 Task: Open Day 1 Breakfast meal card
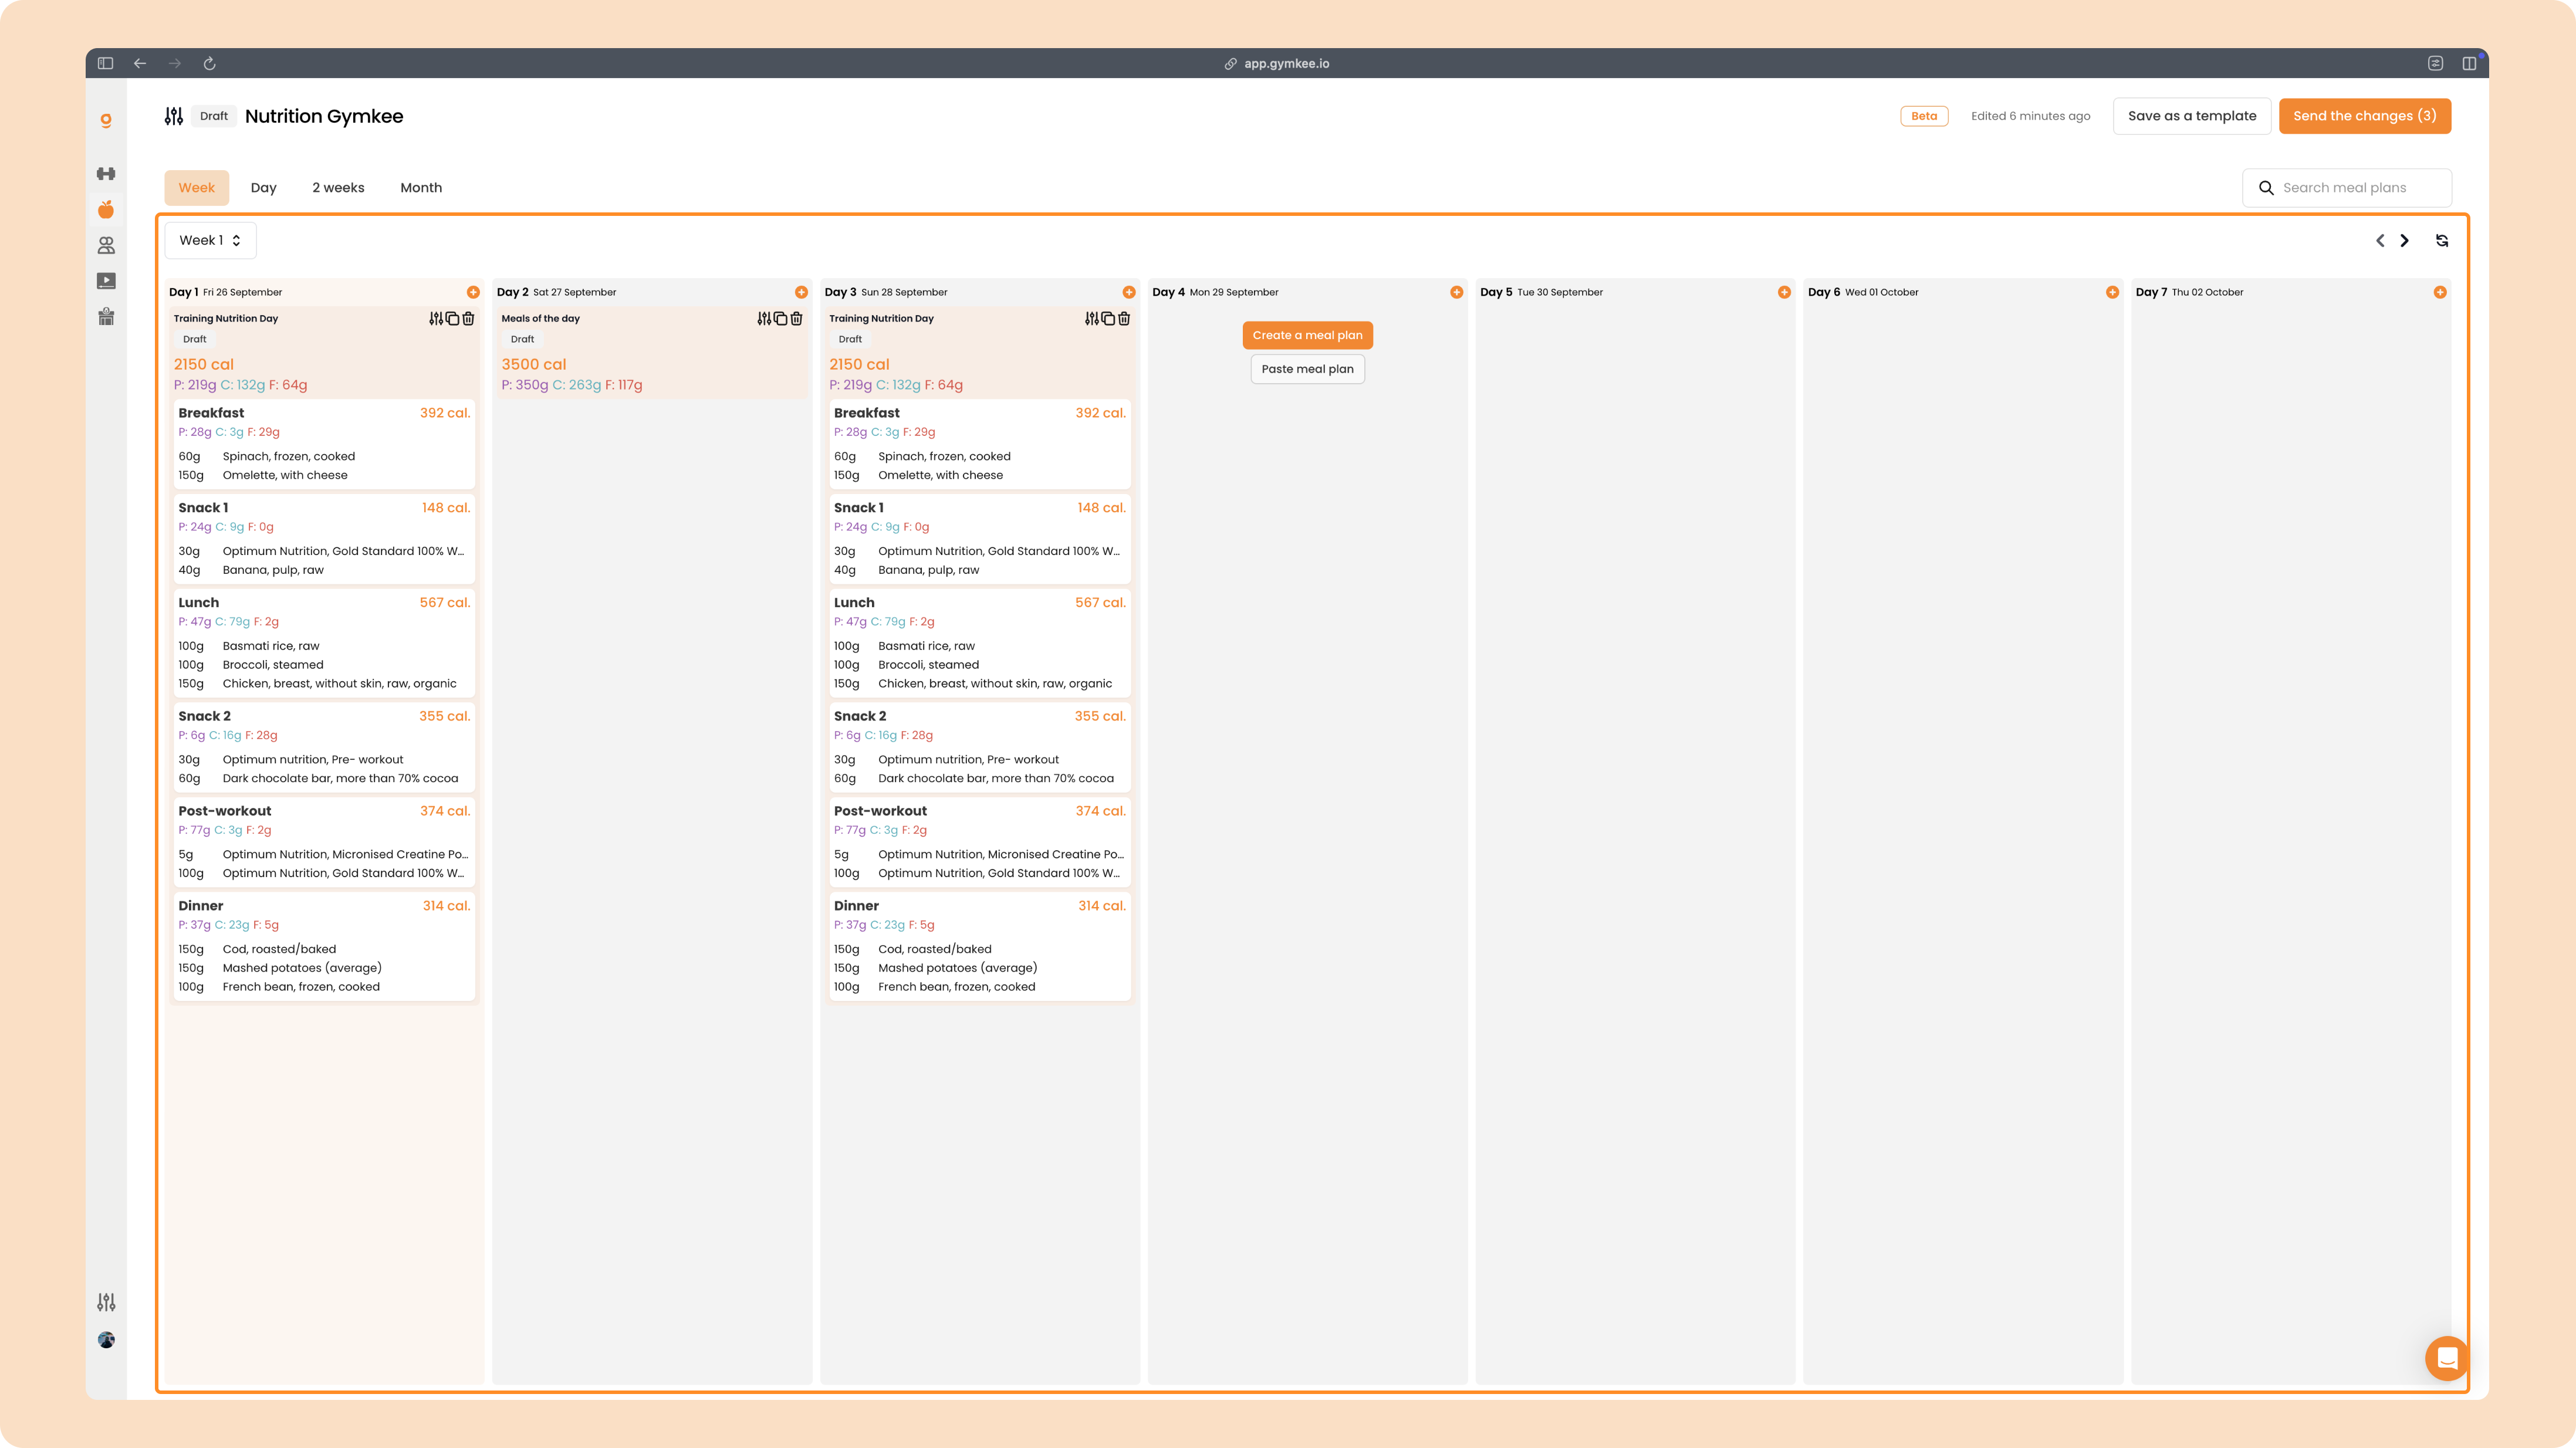323,444
